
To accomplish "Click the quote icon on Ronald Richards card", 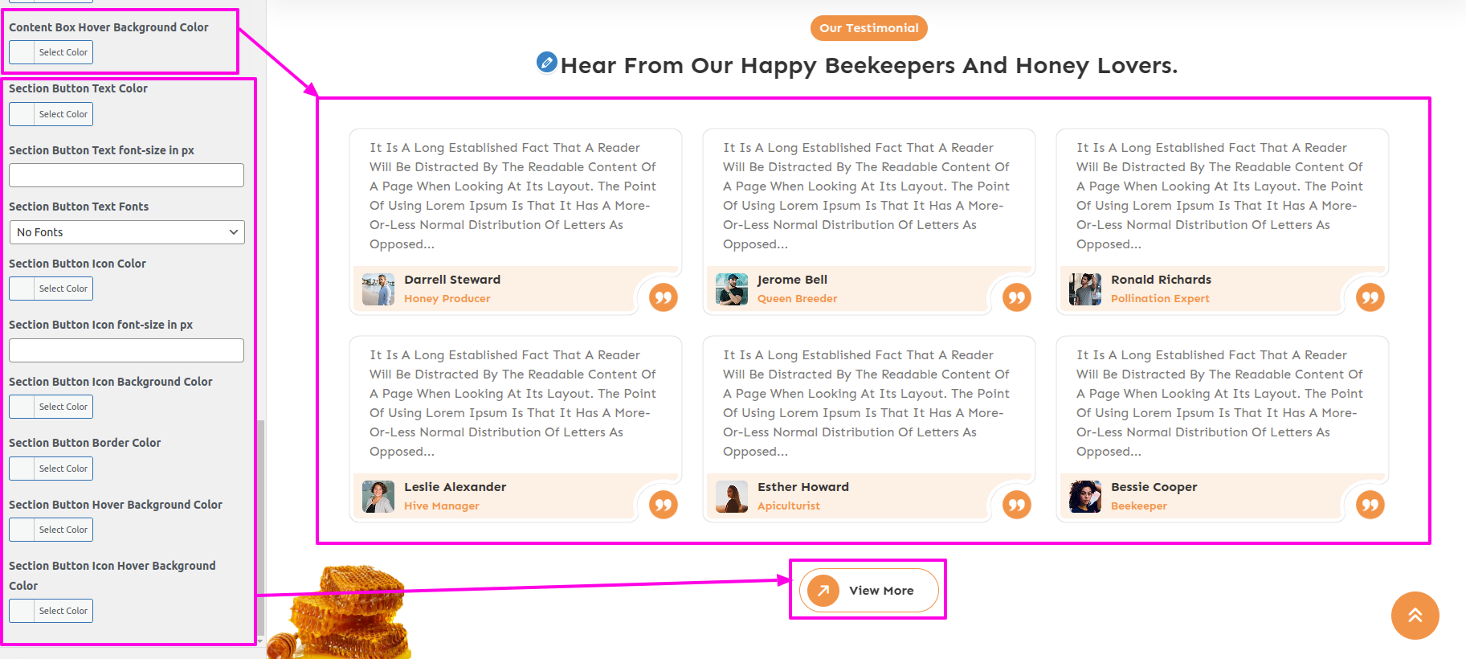I will pyautogui.click(x=1370, y=297).
